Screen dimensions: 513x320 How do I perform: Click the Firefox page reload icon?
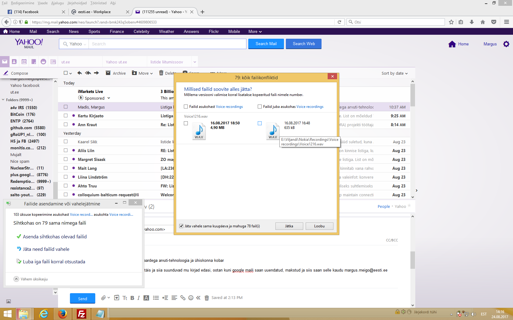coord(339,22)
